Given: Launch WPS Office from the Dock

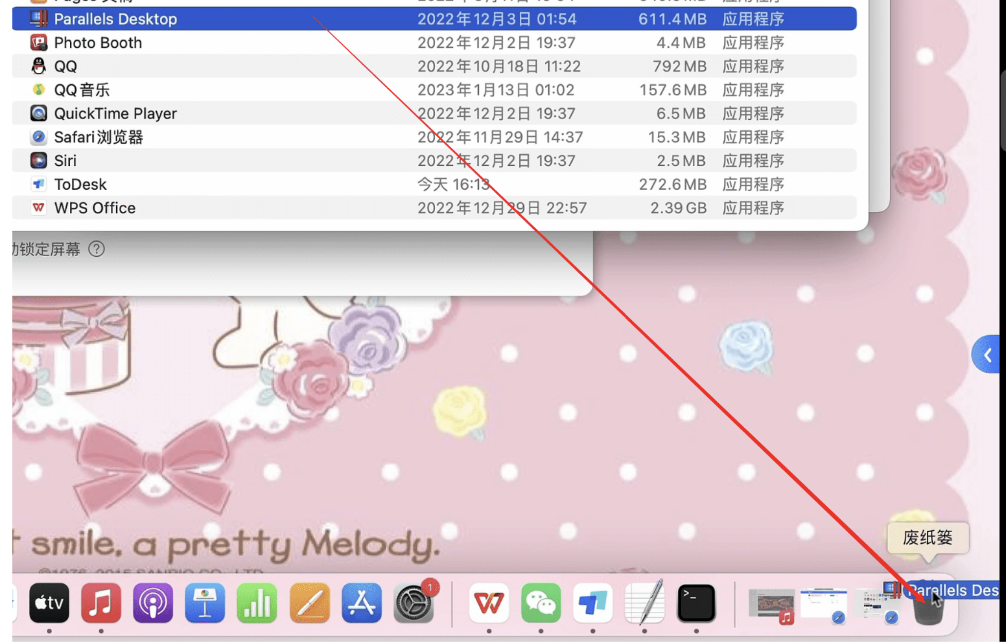Looking at the screenshot, I should click(489, 603).
